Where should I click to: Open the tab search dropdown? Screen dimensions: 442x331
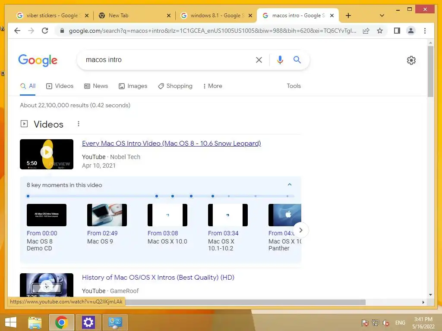pos(382,16)
